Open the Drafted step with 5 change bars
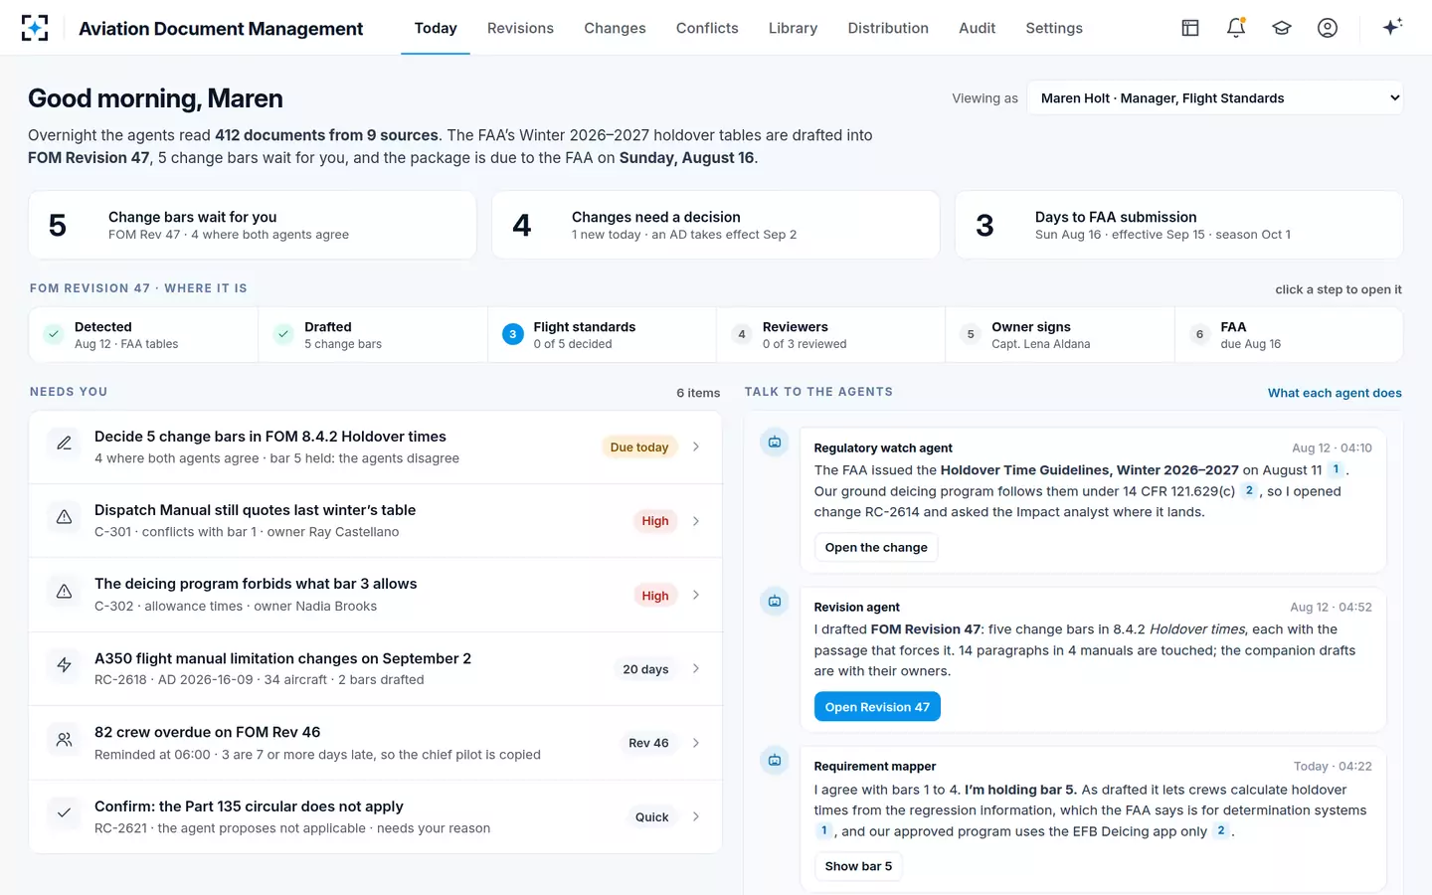 click(x=373, y=334)
